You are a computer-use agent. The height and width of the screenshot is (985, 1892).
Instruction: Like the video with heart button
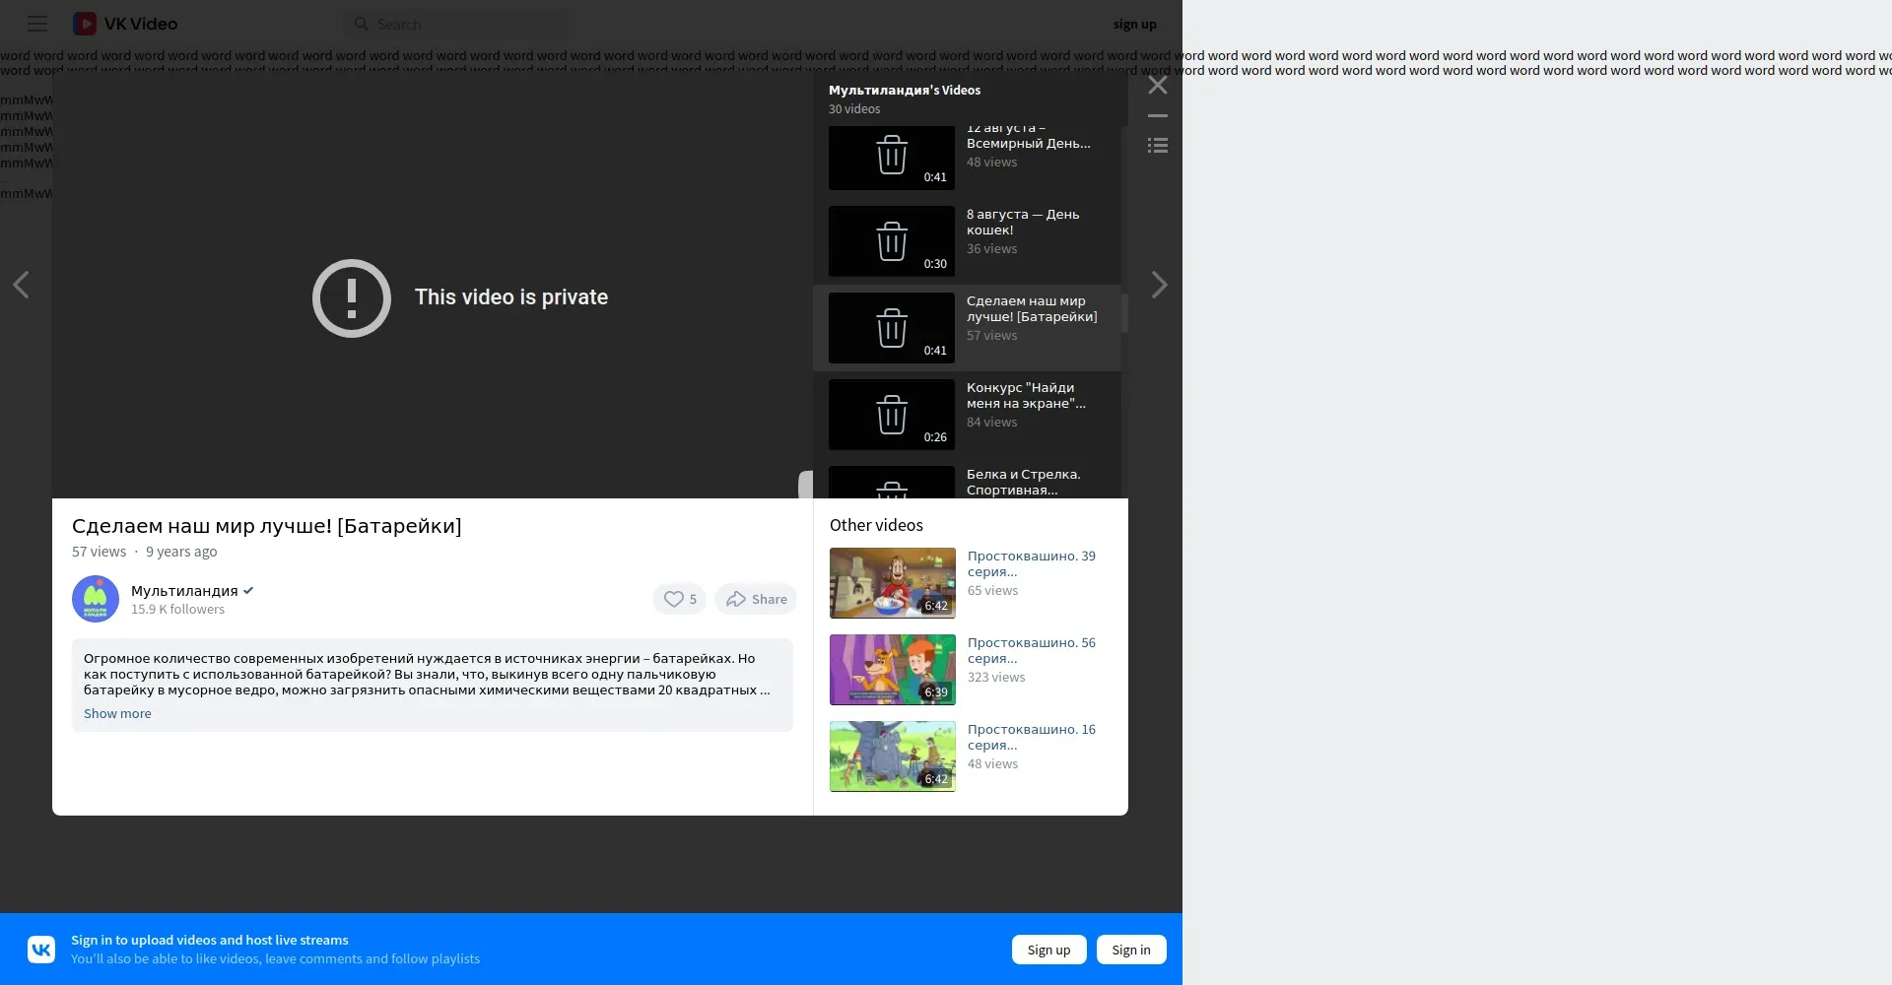679,599
